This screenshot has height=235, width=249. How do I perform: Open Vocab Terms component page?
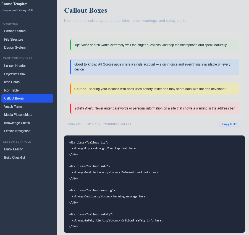13,107
